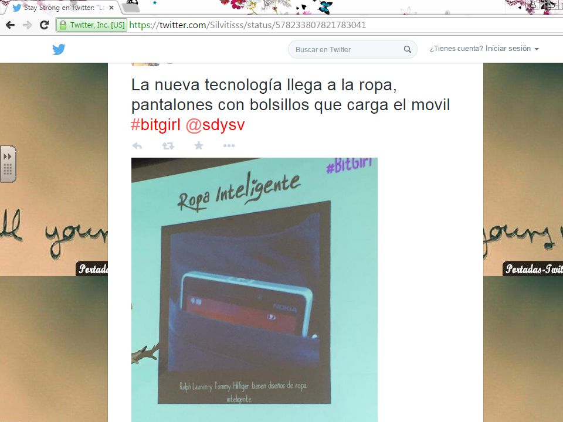Open the #bitgirl hashtag link
This screenshot has width=563, height=422.
pyautogui.click(x=155, y=125)
